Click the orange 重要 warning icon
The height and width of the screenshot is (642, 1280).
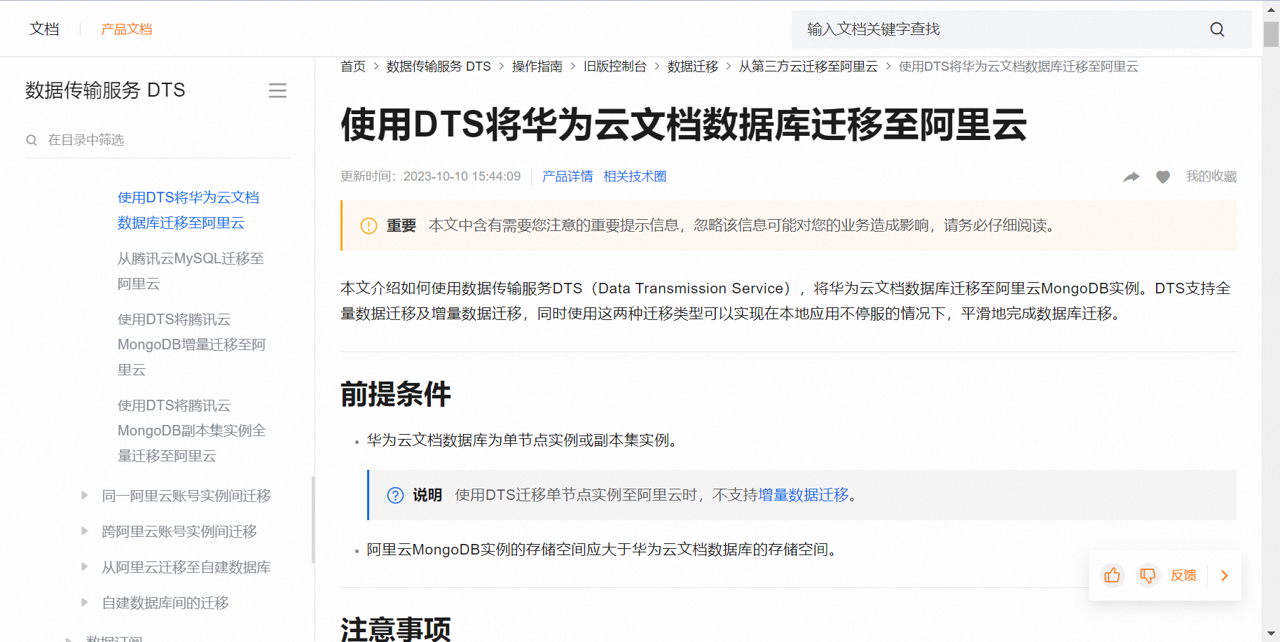pyautogui.click(x=369, y=225)
